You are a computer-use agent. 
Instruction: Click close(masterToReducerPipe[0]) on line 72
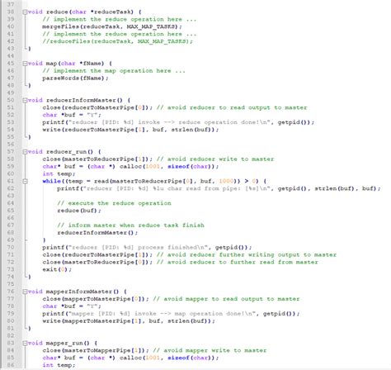[x=97, y=262]
